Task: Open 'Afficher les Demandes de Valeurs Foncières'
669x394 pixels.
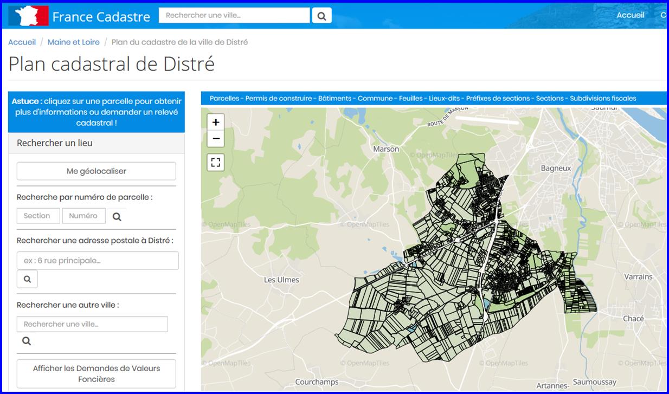Action: (97, 374)
